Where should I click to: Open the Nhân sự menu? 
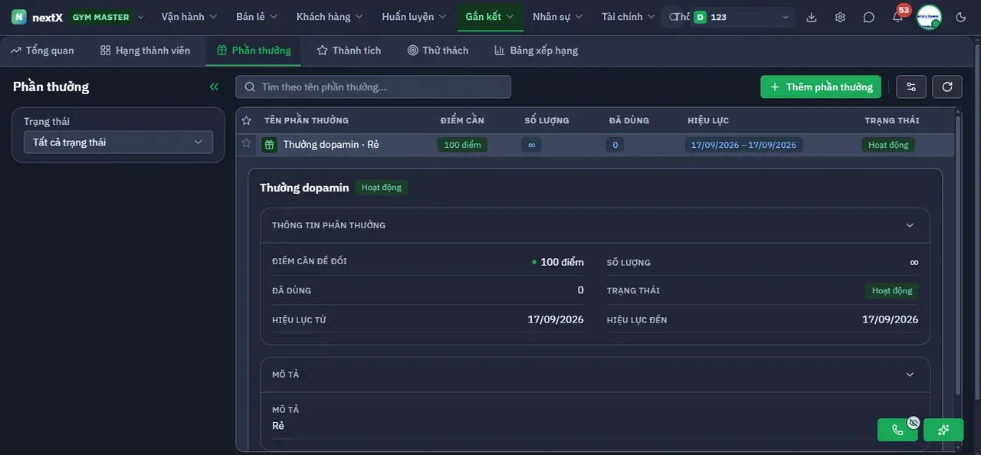(558, 17)
